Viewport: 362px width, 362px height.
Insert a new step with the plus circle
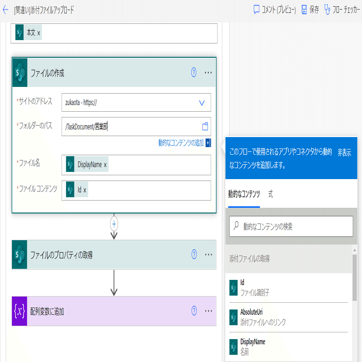114,224
